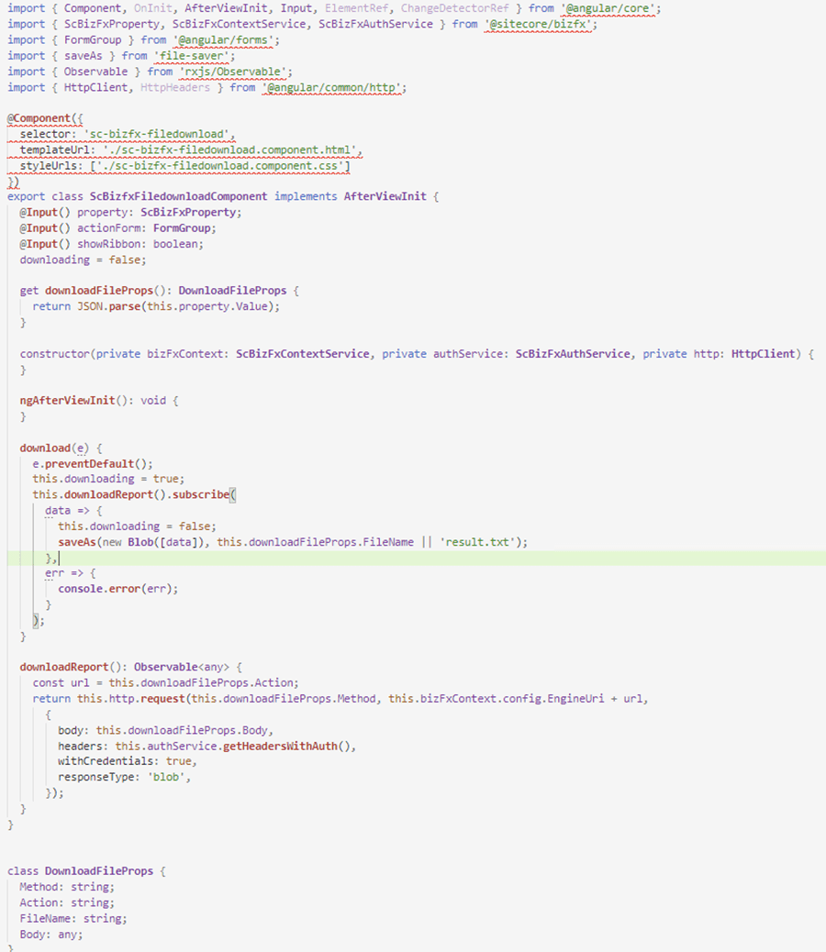Click the ScBizFxAuthService constructor parameter type
This screenshot has height=952, width=826.
pyautogui.click(x=573, y=353)
